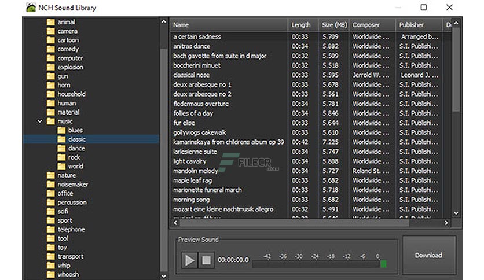484x280 pixels.
Task: Select the explosion folder icon
Action: point(50,67)
